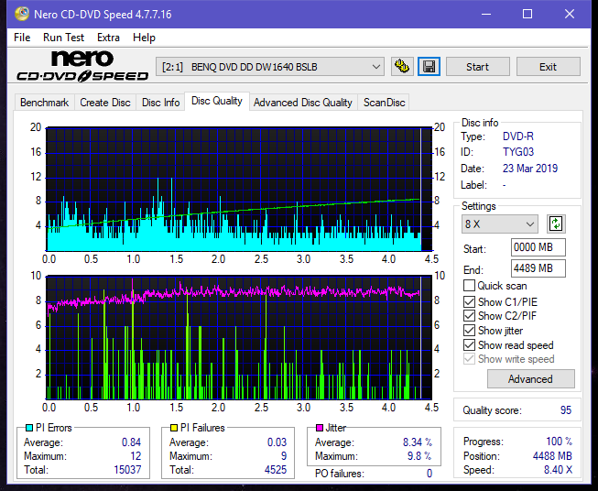Click PI Failures maximum value 9
598x491 pixels.
(x=284, y=456)
